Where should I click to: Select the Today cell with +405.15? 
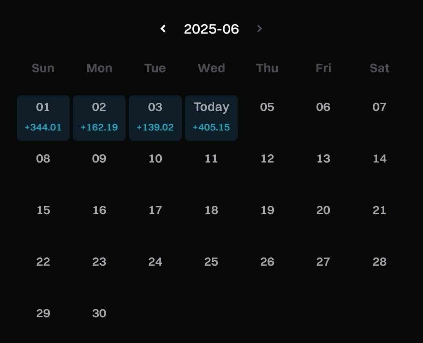211,118
